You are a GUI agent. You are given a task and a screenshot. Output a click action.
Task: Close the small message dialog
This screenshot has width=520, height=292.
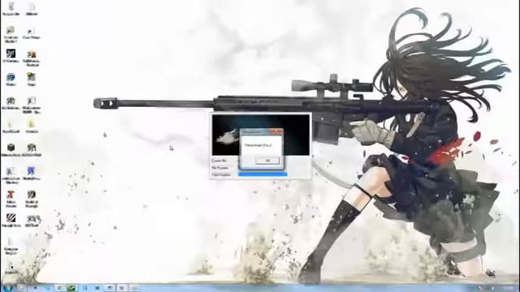tap(276, 132)
